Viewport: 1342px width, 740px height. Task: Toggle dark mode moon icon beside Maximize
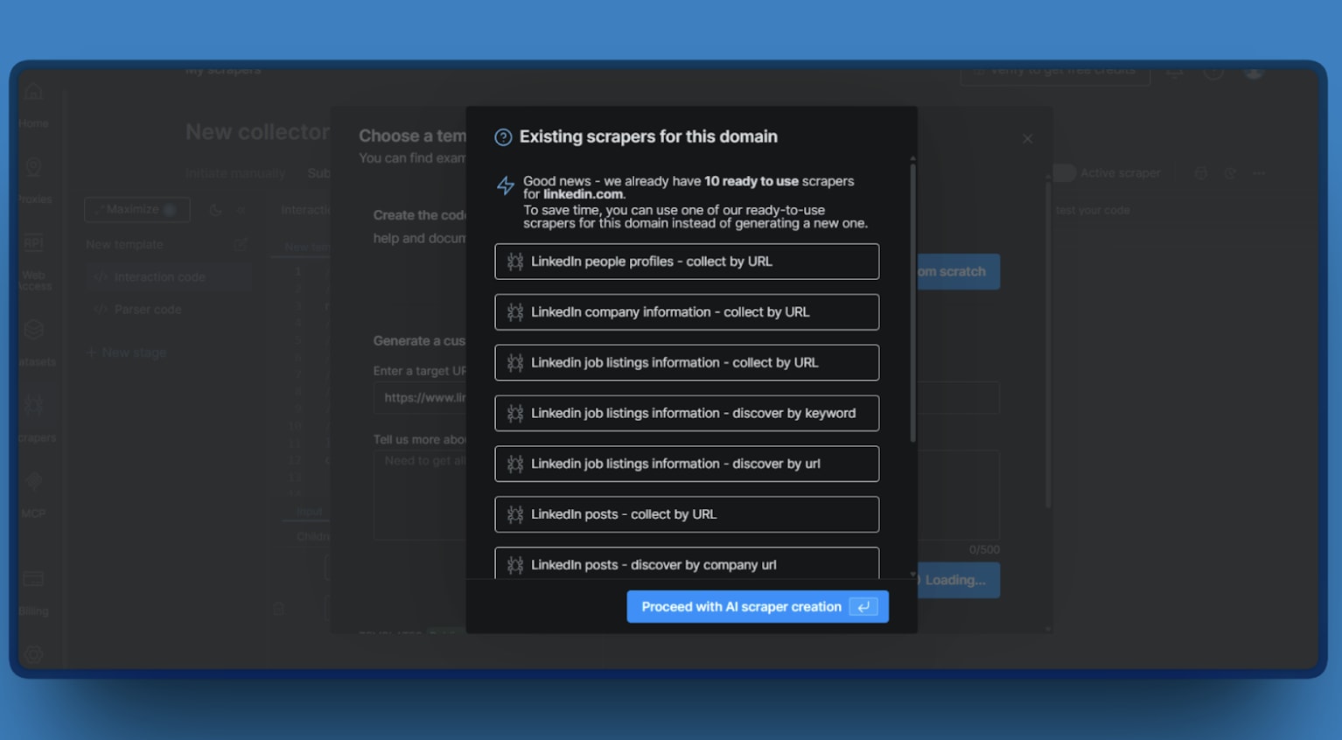tap(215, 210)
